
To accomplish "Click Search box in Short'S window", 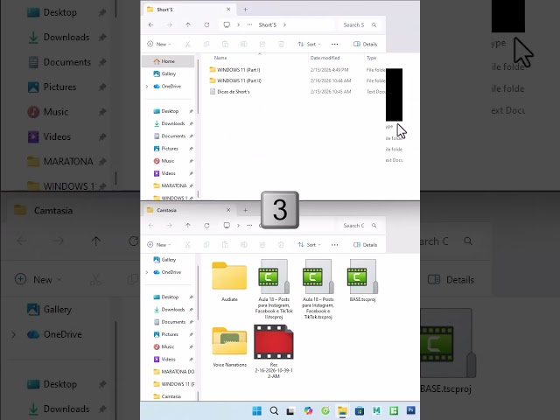I will tap(359, 25).
